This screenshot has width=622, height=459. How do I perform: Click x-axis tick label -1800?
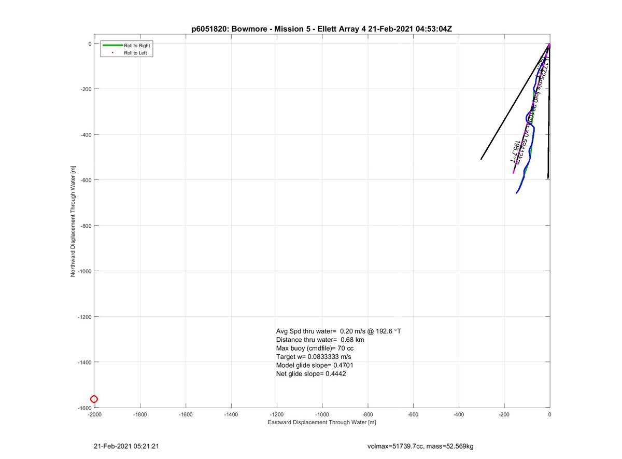tap(140, 414)
